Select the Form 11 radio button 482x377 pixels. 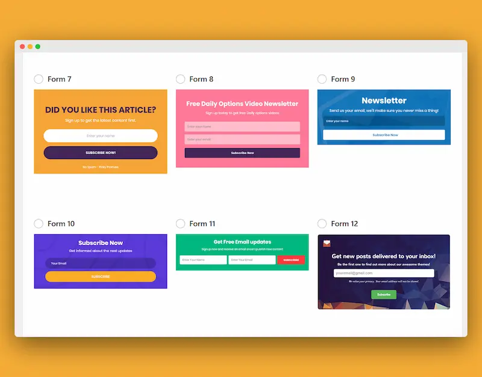pos(181,223)
